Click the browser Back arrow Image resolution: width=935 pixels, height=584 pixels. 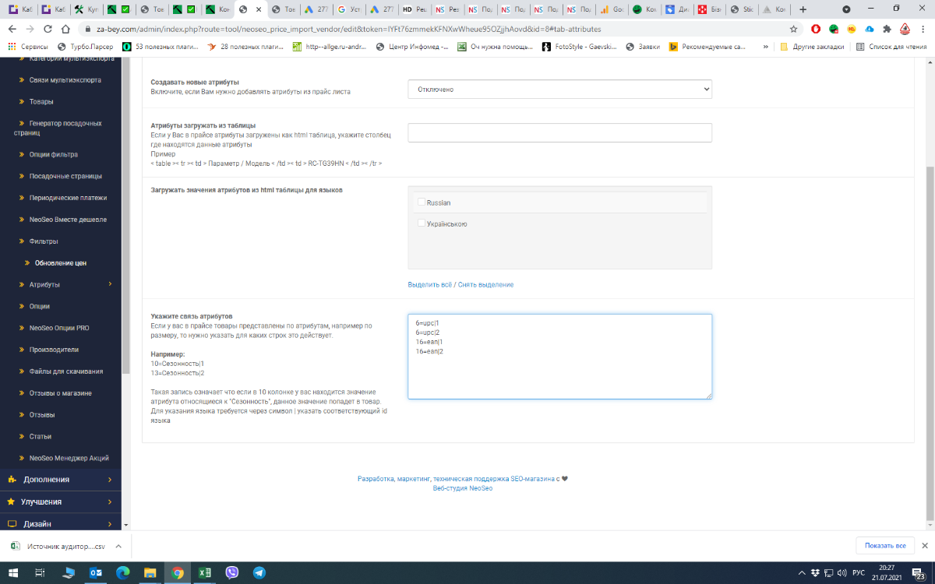click(x=12, y=29)
